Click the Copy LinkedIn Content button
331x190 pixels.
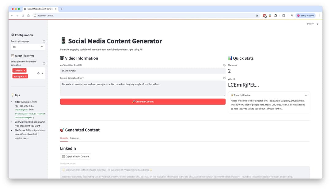pos(75,157)
